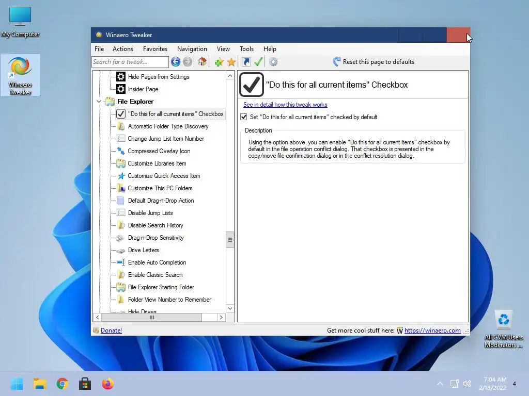Select the Hide Pages from Settings icon
Viewport: 529px width, 396px height.
[121, 77]
